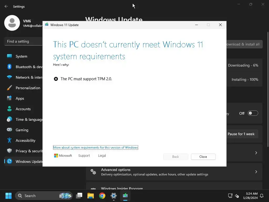Expand the row chevron above Advanced options
269x202 pixels.
pos(256,153)
